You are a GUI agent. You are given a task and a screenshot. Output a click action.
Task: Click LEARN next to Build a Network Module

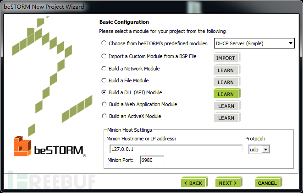227,70
